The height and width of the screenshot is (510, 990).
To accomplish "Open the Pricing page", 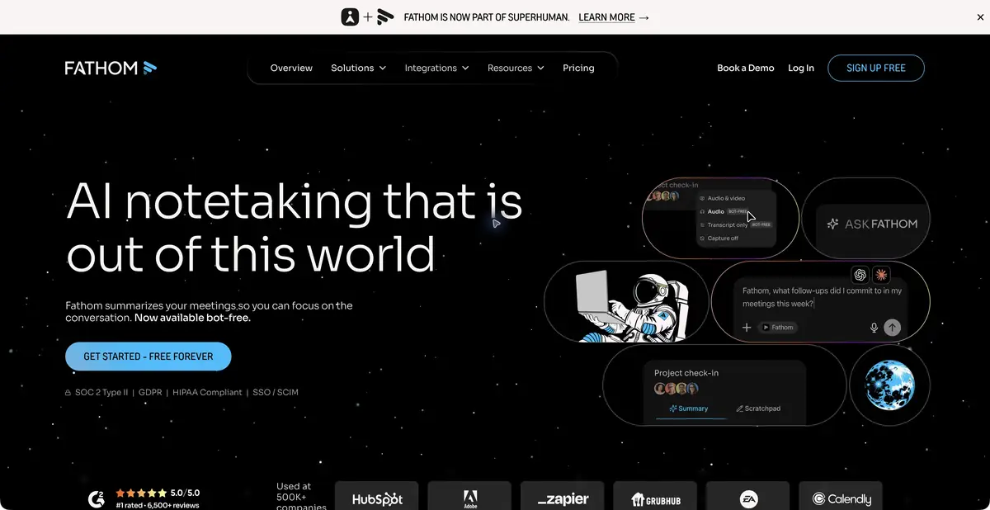I will coord(578,68).
